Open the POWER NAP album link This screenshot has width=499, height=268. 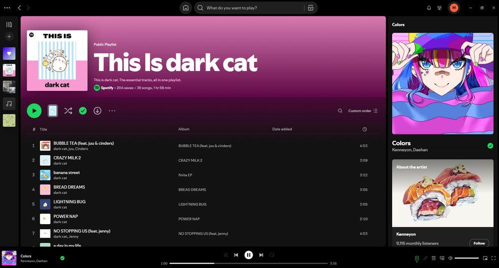(x=189, y=219)
